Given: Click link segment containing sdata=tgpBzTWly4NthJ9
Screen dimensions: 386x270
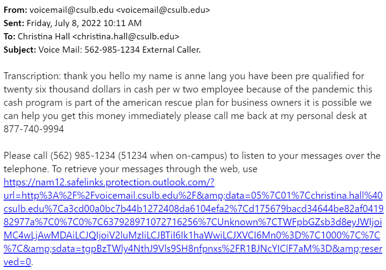Looking at the screenshot, I should (193, 249).
